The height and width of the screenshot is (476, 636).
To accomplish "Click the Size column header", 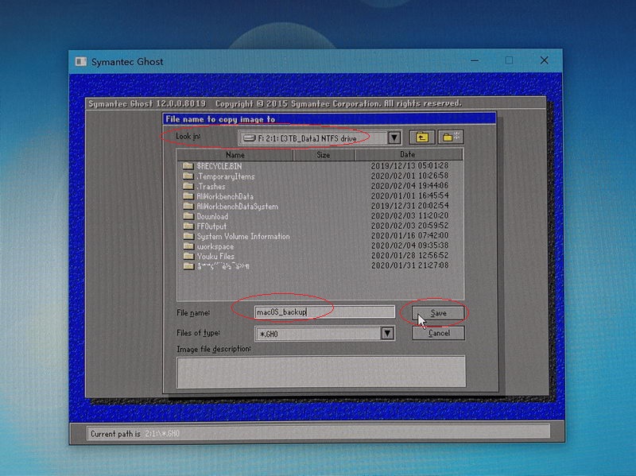I will (x=324, y=155).
